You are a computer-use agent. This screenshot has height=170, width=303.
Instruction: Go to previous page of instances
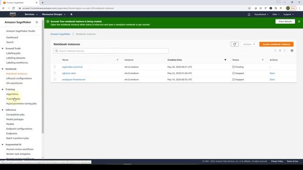[x=275, y=51]
